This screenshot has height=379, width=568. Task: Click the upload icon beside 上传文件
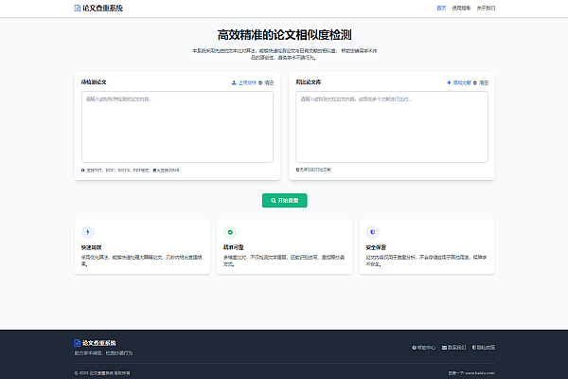point(234,82)
